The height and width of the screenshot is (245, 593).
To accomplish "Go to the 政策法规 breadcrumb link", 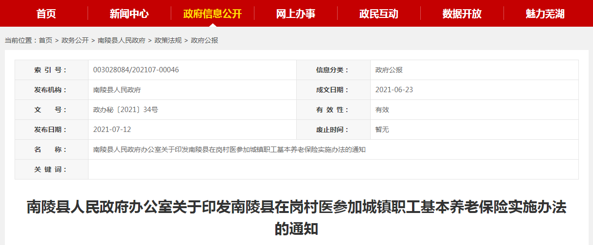I will (168, 41).
